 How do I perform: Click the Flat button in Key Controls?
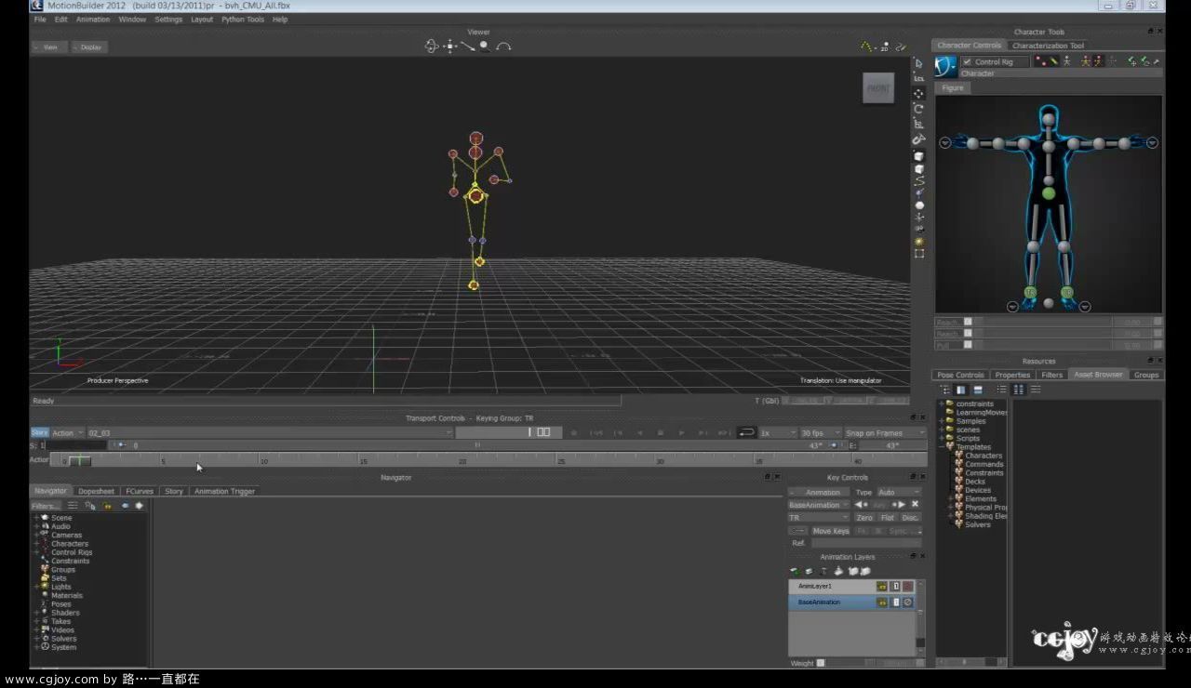tap(888, 518)
